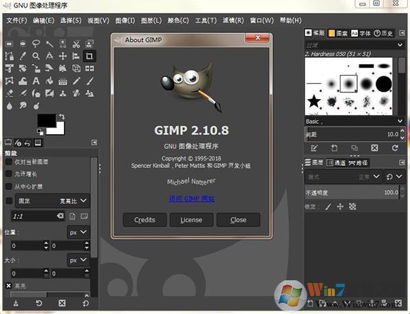Viewport: 410px width, 314px height.
Task: Select the Ellipse Select tool
Action: point(23,43)
